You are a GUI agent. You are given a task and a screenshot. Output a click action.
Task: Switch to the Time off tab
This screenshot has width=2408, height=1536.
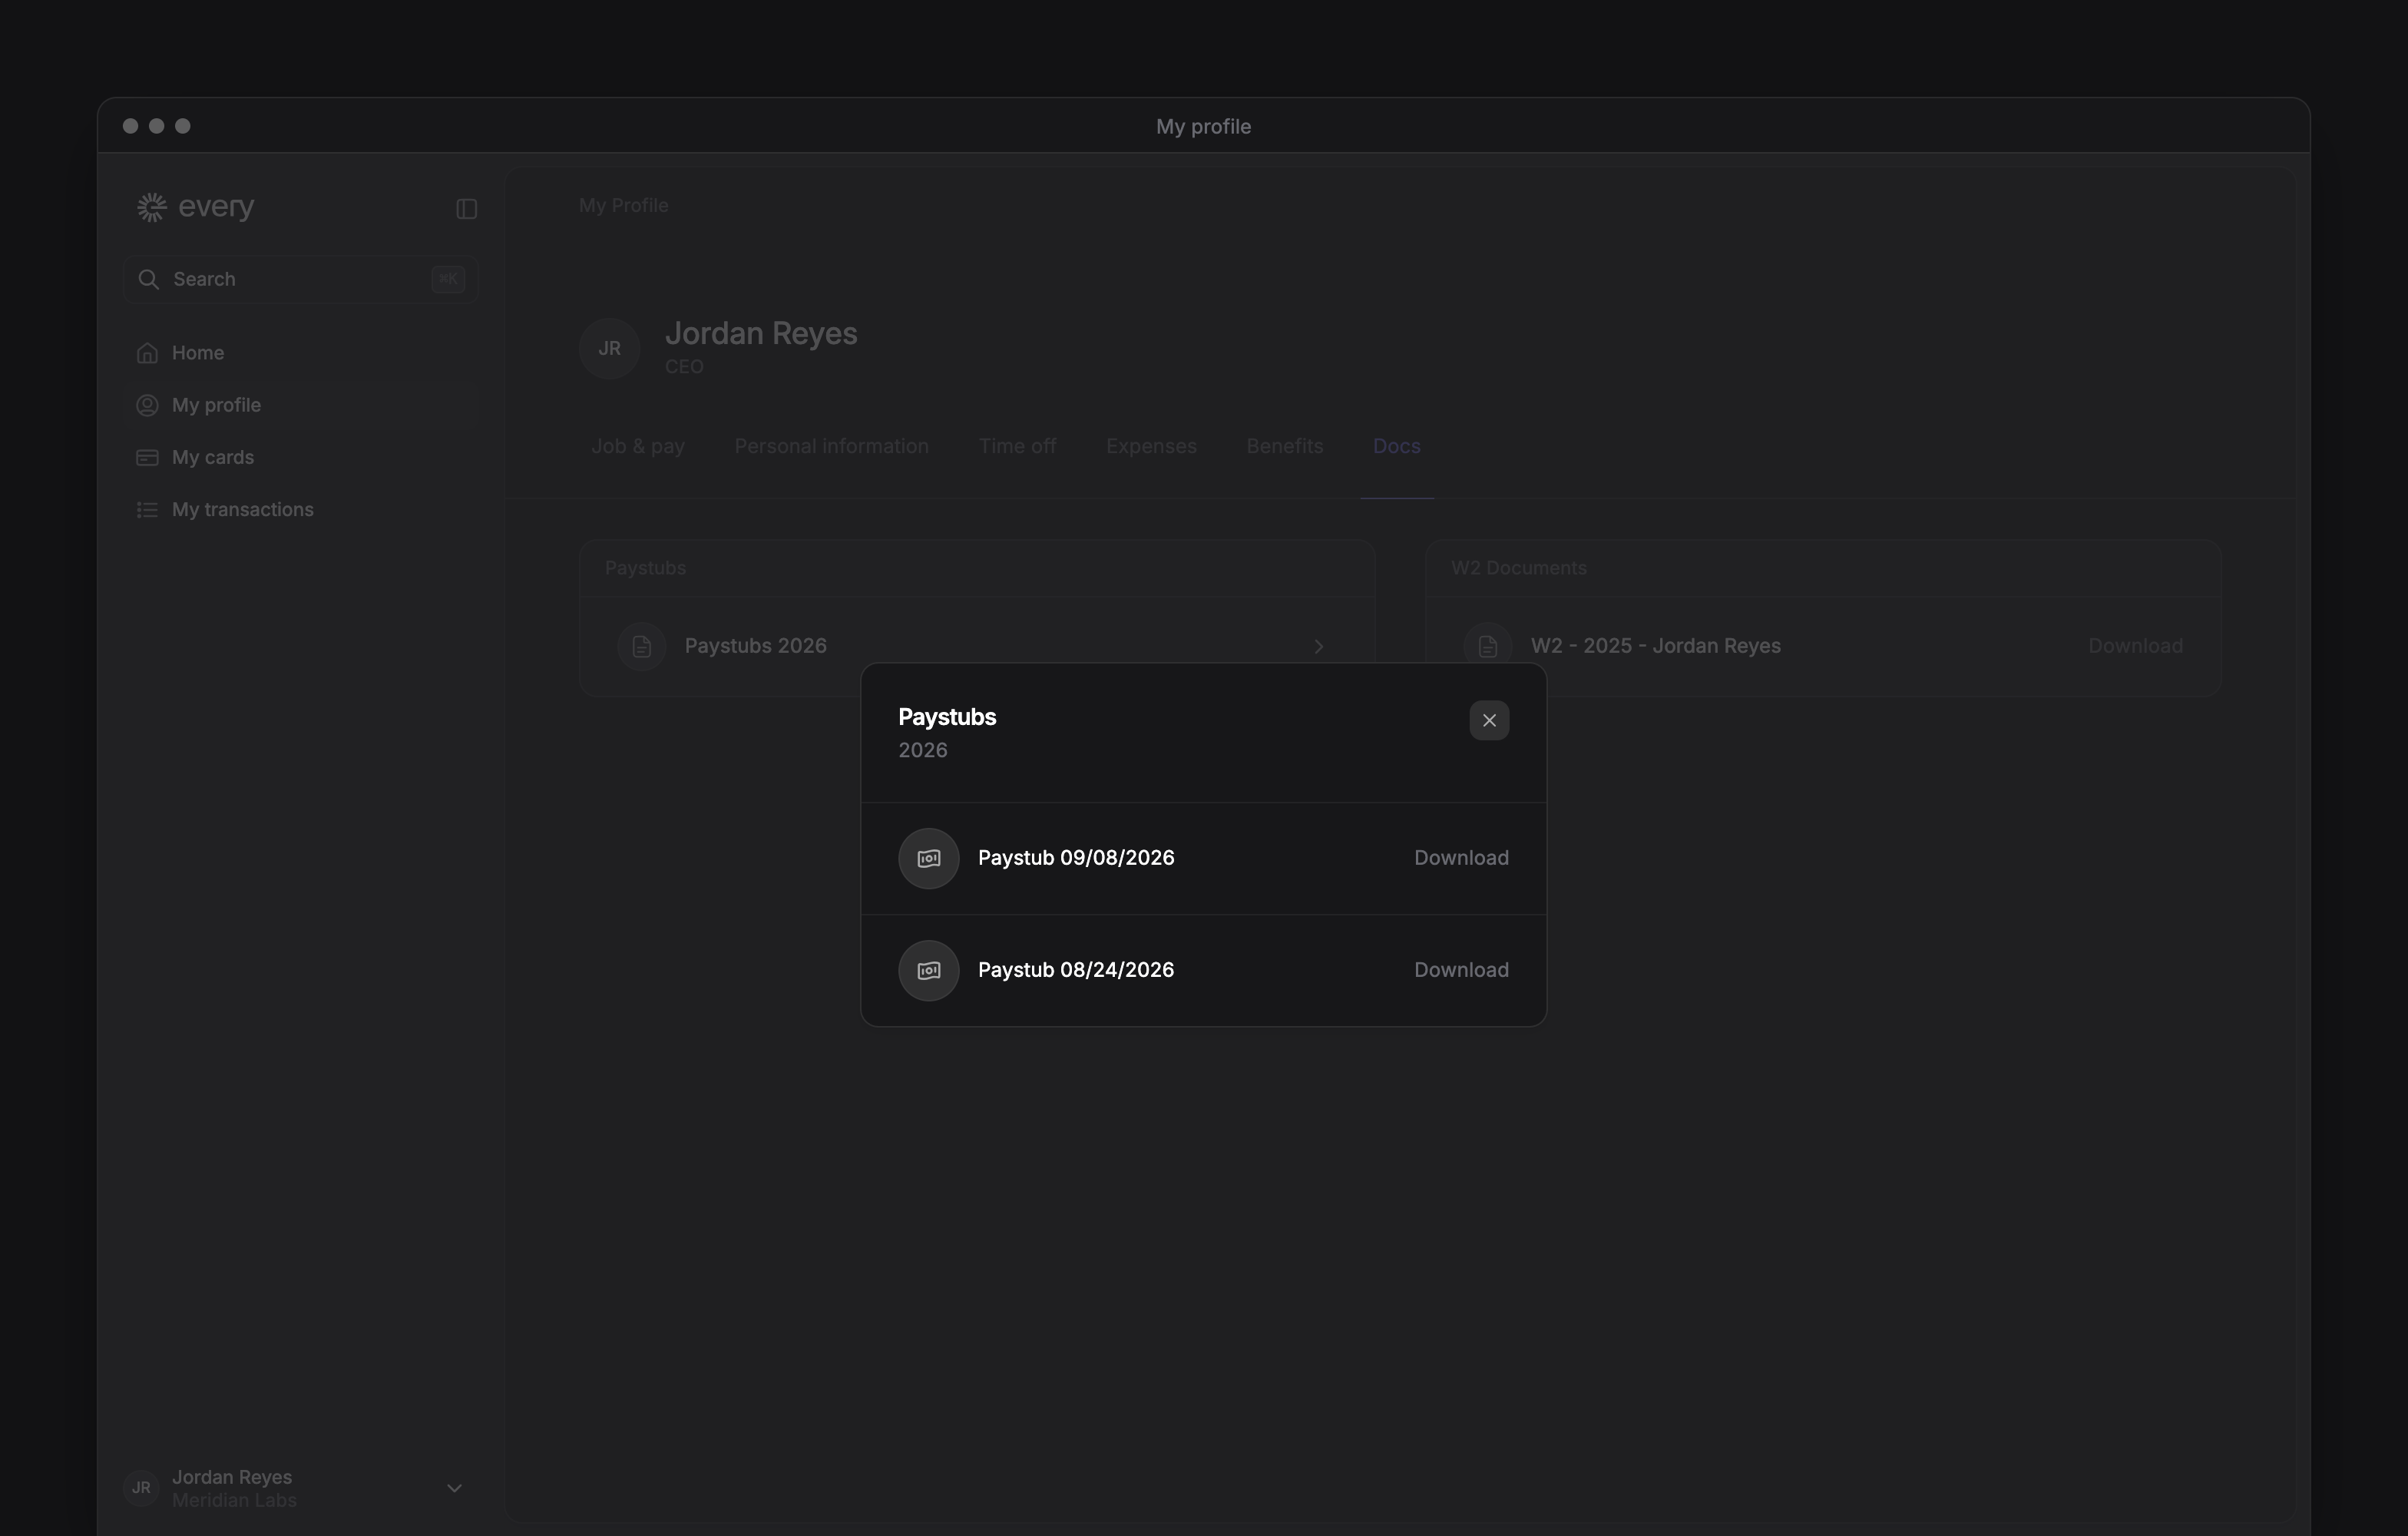(x=1017, y=446)
